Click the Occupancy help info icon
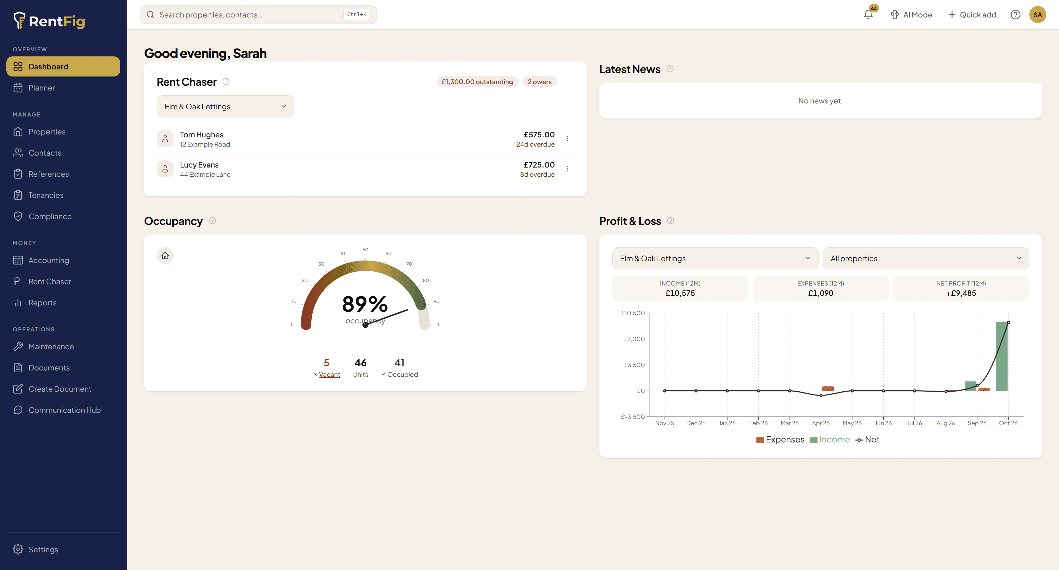 tap(212, 221)
